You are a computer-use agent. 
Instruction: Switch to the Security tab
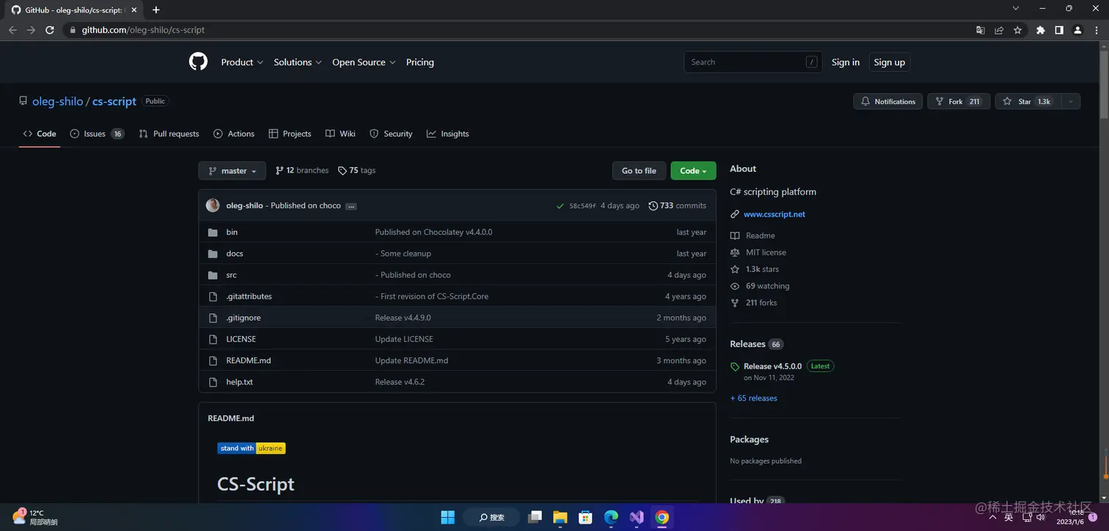391,133
